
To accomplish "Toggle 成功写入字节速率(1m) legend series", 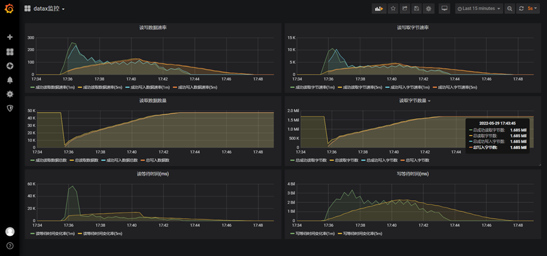I will (x=410, y=87).
